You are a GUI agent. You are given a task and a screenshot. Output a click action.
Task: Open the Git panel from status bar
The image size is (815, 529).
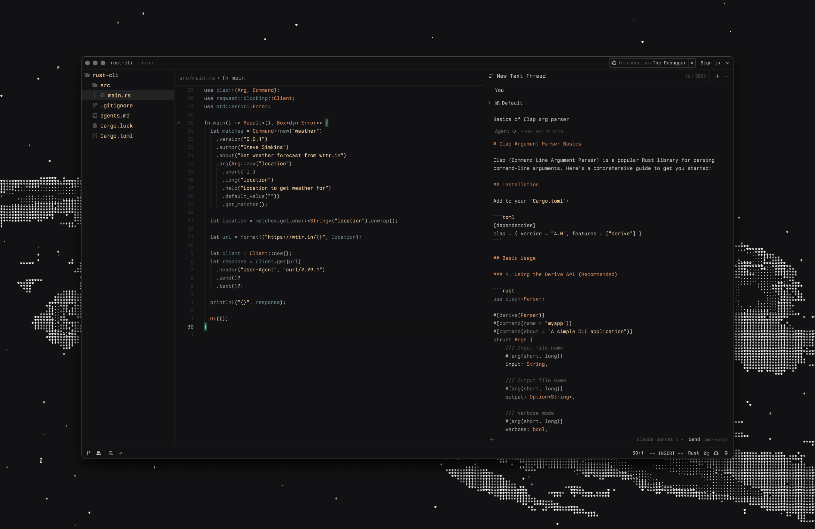[89, 453]
